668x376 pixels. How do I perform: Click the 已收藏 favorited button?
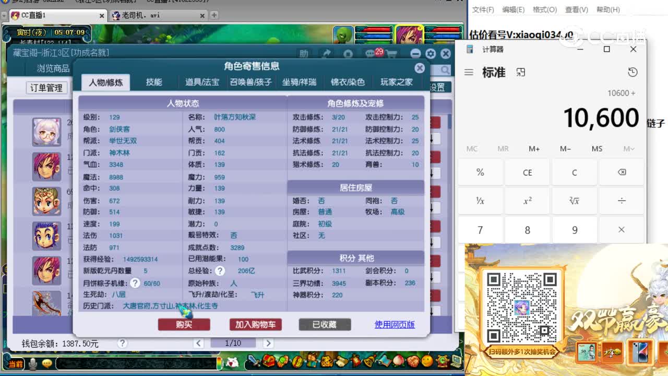[325, 325]
